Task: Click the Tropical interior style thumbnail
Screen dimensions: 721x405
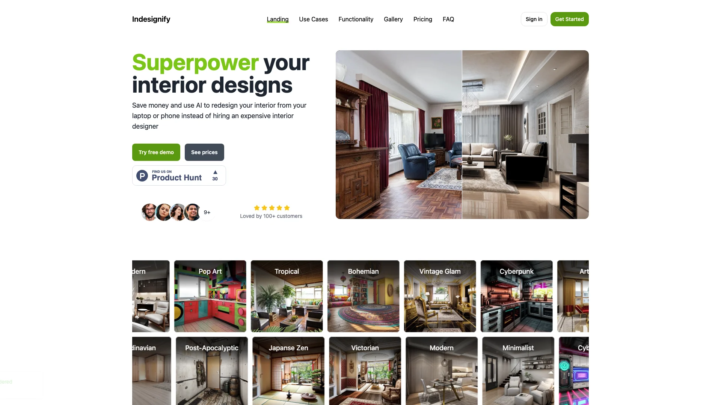Action: tap(287, 296)
